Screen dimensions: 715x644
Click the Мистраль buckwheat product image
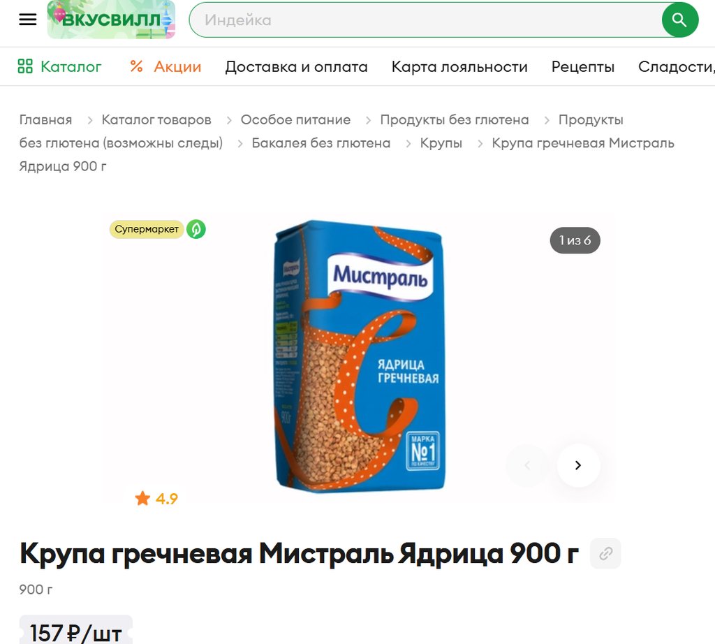pyautogui.click(x=360, y=356)
